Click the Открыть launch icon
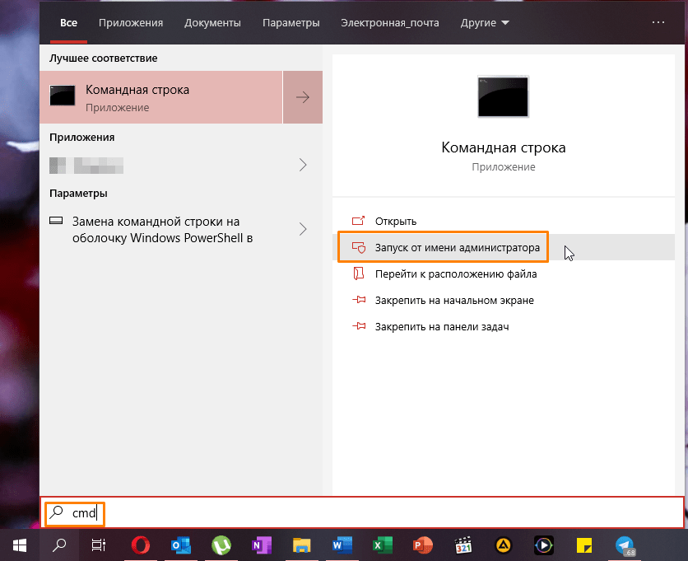This screenshot has width=688, height=561. 359,221
